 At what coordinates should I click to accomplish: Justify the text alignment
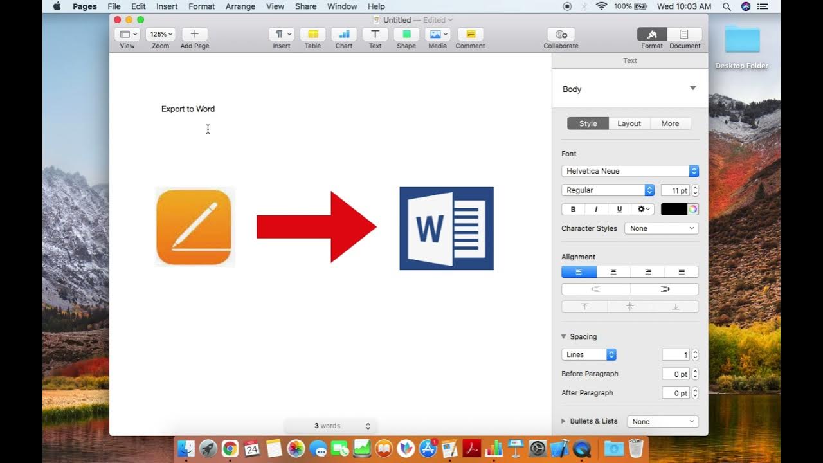click(x=682, y=272)
